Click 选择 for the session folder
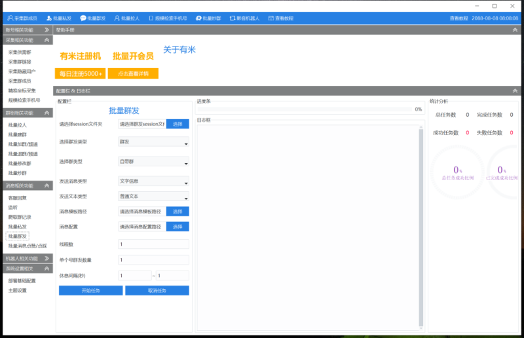This screenshot has width=524, height=338. click(x=178, y=124)
